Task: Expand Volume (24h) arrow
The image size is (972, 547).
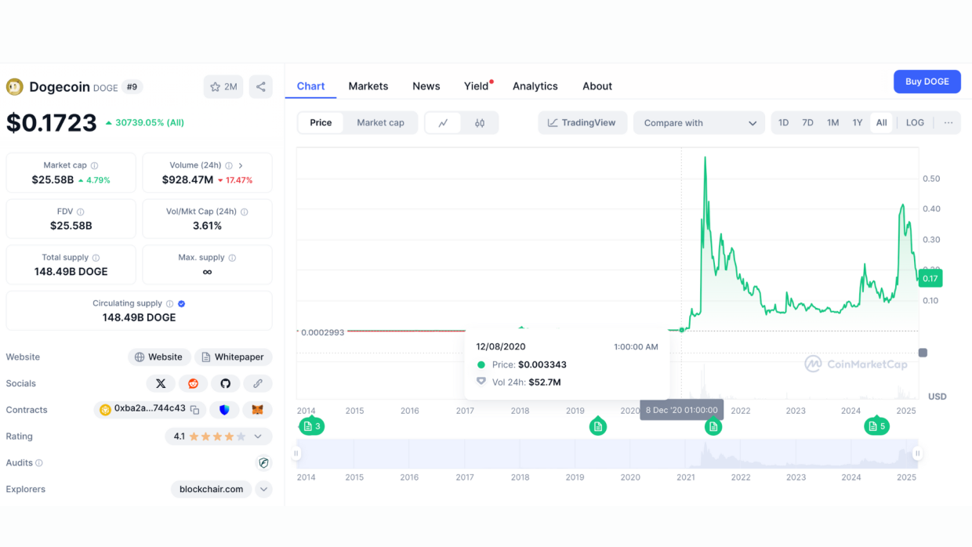Action: tap(241, 166)
